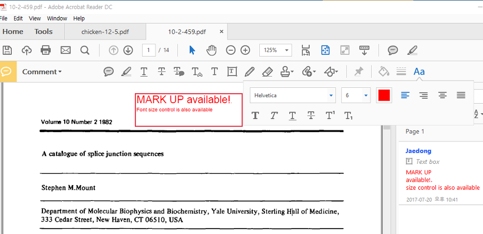
Task: Open the Help menu
Action: pos(79,18)
